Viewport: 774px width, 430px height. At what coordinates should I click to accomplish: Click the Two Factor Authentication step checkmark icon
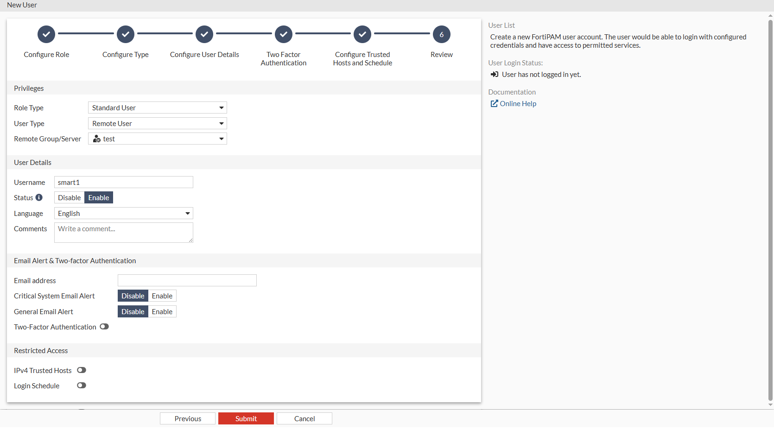[284, 34]
